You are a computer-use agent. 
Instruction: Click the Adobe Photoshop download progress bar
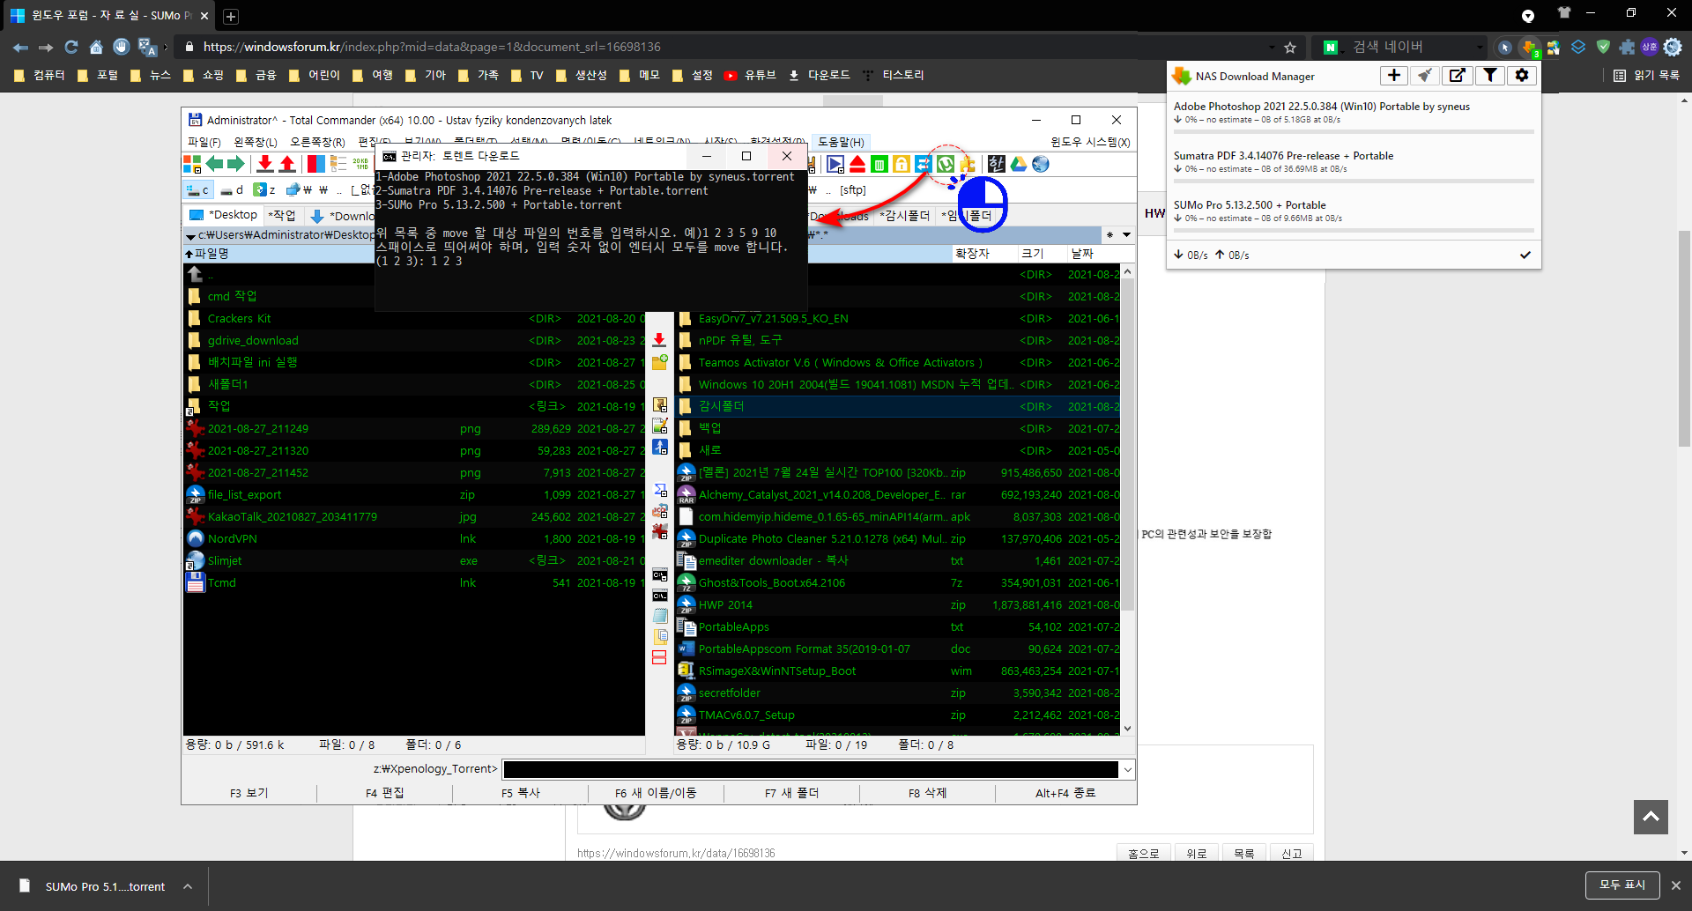[1354, 132]
